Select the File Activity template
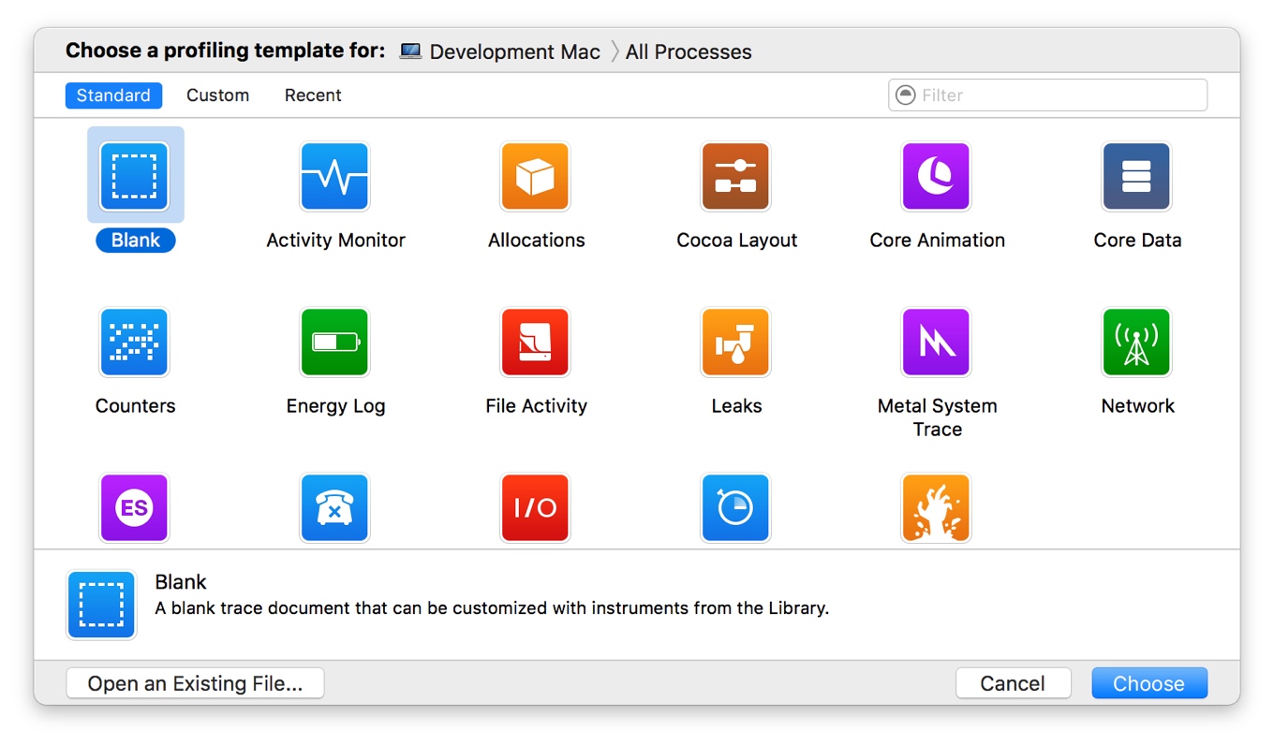The height and width of the screenshot is (745, 1274). tap(535, 343)
